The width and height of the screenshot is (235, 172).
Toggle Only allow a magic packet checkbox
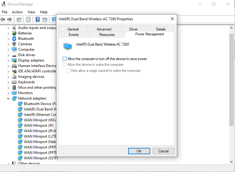68,71
